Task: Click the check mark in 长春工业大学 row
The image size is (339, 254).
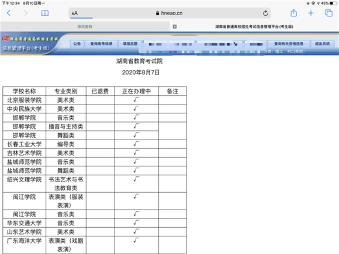Action: point(136,144)
